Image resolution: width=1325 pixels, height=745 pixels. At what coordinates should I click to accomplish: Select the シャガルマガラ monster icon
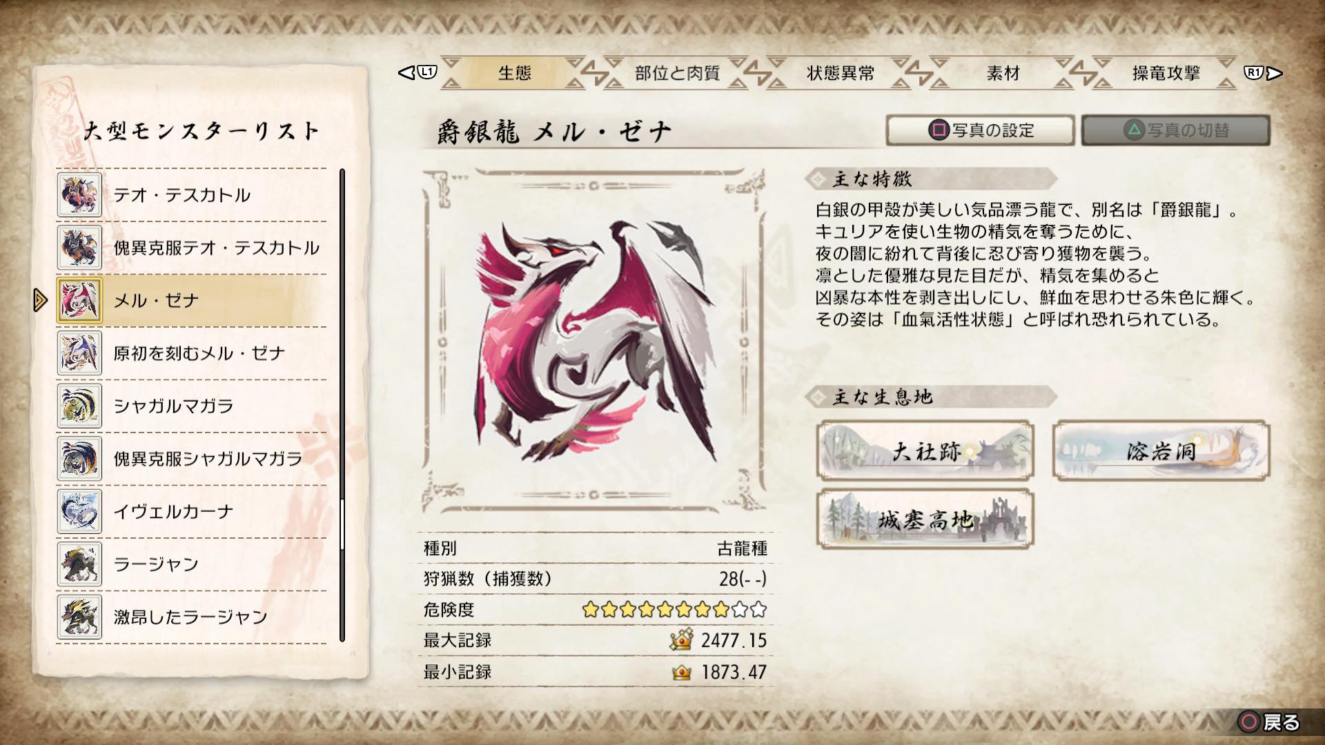tap(79, 406)
